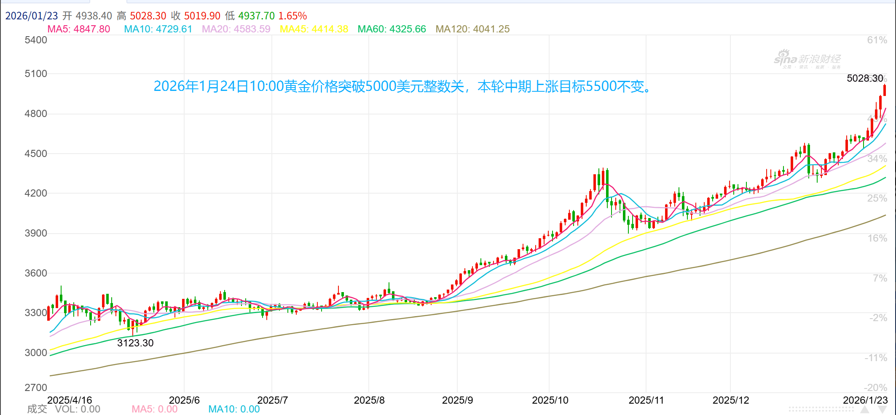The width and height of the screenshot is (896, 415).
Task: Click the MA45 yellow indicator label
Action: point(314,29)
